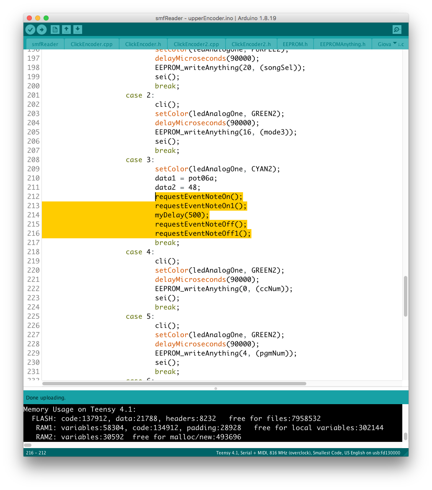Viewport: 432px width, 490px height.
Task: Expand the tab list dropdown arrow
Action: click(x=395, y=43)
